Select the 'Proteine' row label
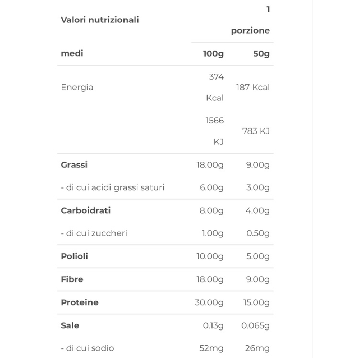359x358 pixels. 79,302
